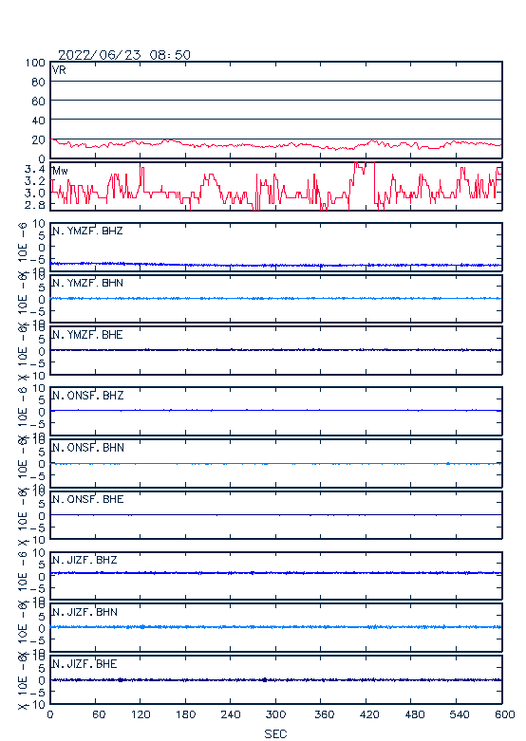Select the N.JIZF.BHE trace label
Viewport: 526px width, 741px height.
point(85,663)
